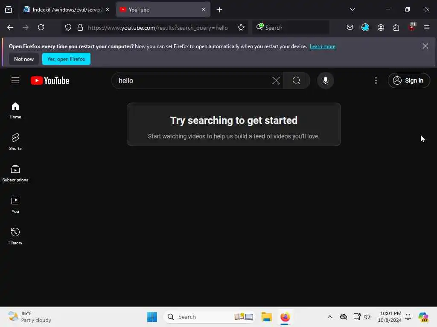Viewport: 437px width, 327px height.
Task: Show site security padlock info
Action: click(80, 27)
